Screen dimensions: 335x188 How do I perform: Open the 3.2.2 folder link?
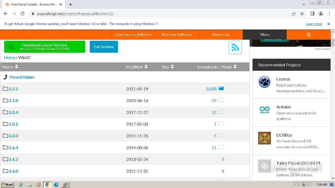pyautogui.click(x=14, y=89)
